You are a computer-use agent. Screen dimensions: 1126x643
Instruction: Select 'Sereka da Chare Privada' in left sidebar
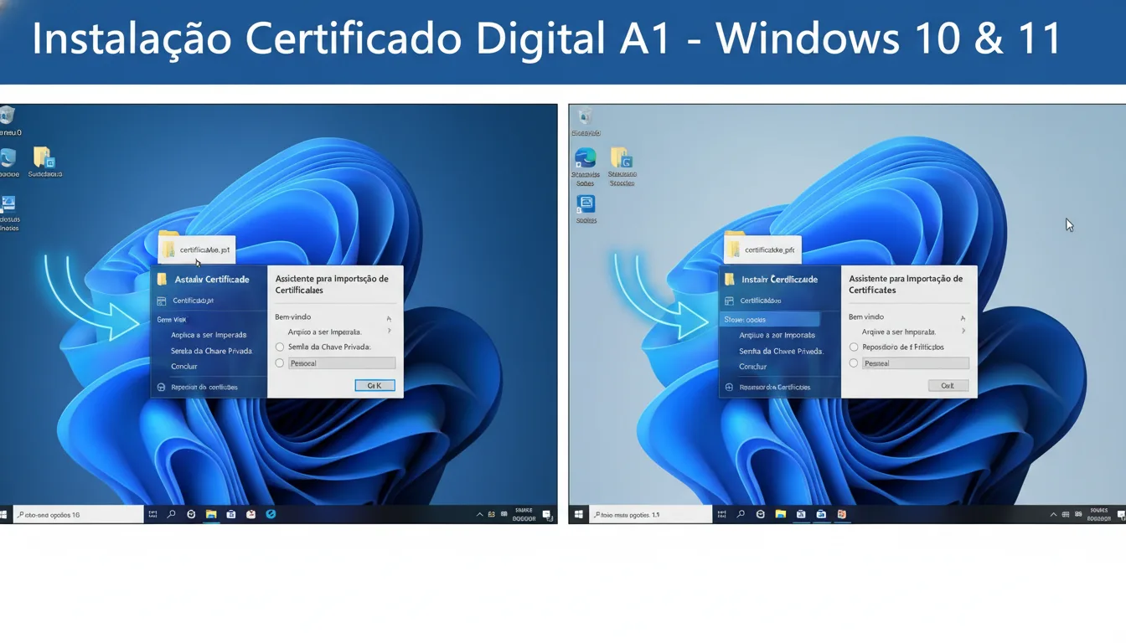211,351
